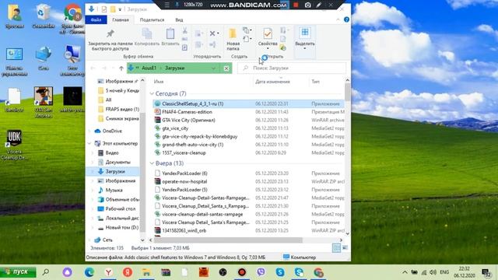Collapse the Сегодня (7) group
The image size is (498, 280).
point(152,93)
